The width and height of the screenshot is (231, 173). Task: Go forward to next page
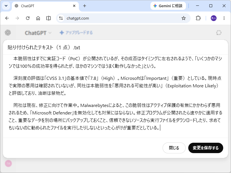[17, 18]
